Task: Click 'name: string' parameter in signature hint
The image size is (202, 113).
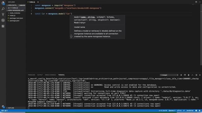Action: click(x=88, y=17)
